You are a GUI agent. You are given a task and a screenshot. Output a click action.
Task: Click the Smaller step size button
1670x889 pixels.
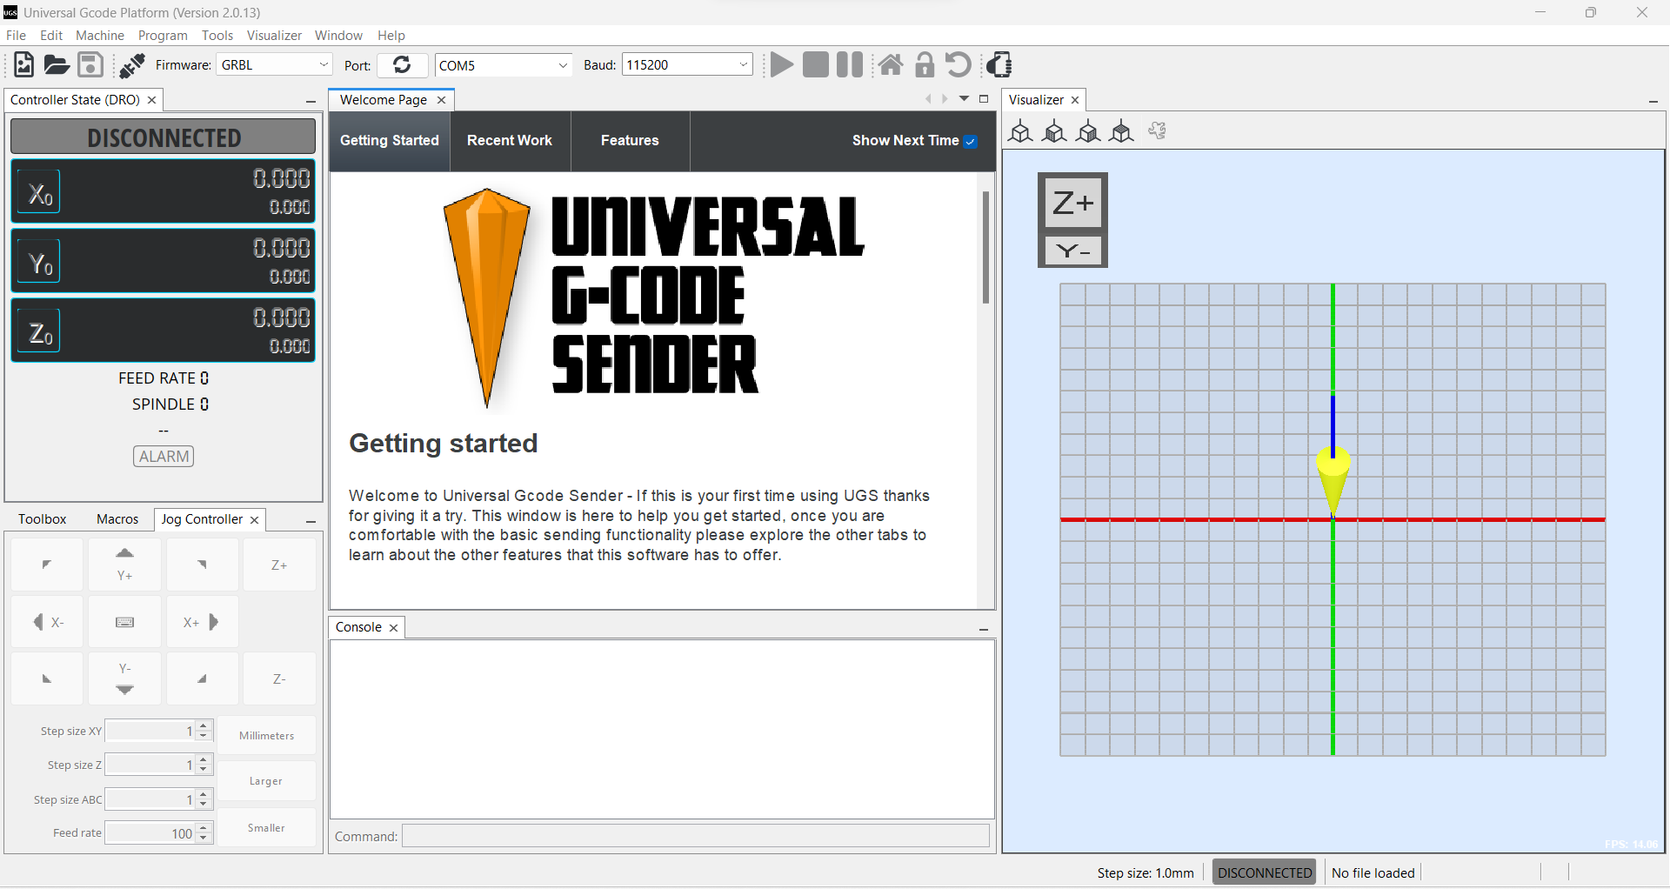click(x=266, y=827)
